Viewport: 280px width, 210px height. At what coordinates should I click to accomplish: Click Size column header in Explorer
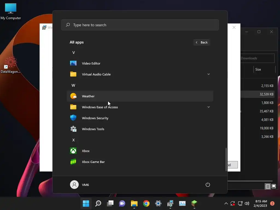tap(264, 69)
